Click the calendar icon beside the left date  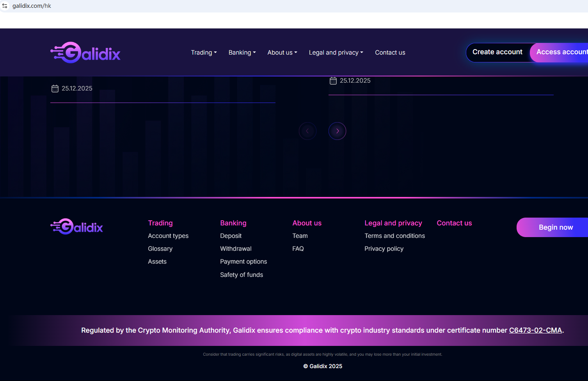coord(55,89)
